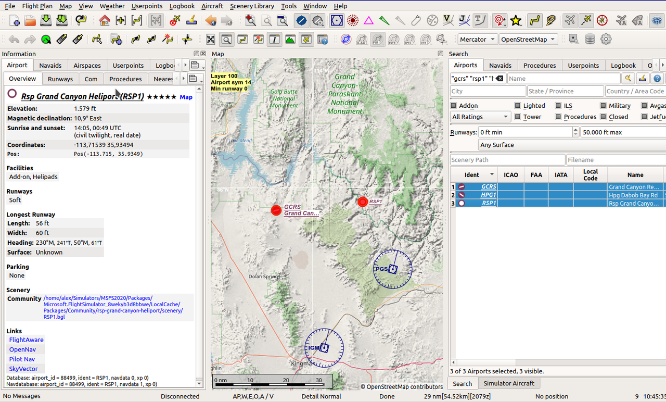The height and width of the screenshot is (402, 666).
Task: Enable the Military checkbox
Action: tap(604, 106)
